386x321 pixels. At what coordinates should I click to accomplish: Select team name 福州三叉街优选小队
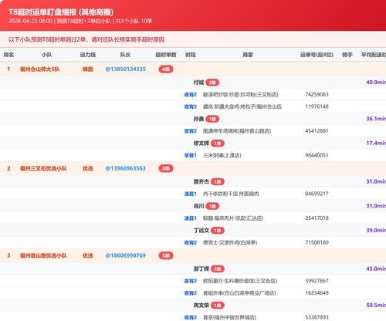tap(43, 168)
